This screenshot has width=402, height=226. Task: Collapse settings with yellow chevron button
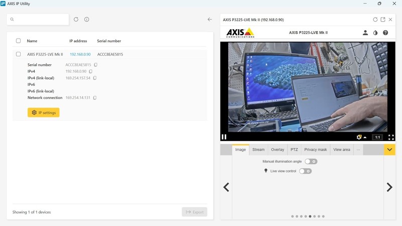point(389,150)
